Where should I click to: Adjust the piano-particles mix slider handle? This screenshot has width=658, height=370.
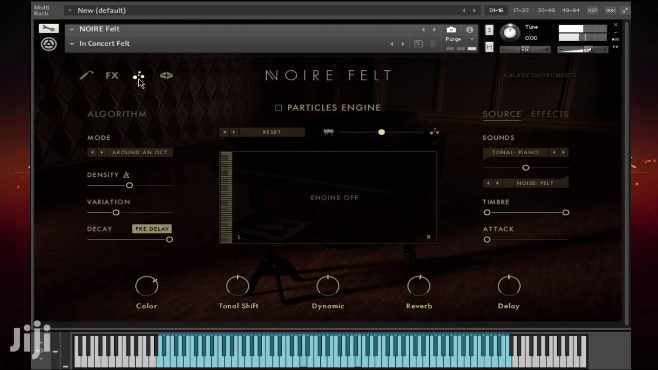(381, 132)
